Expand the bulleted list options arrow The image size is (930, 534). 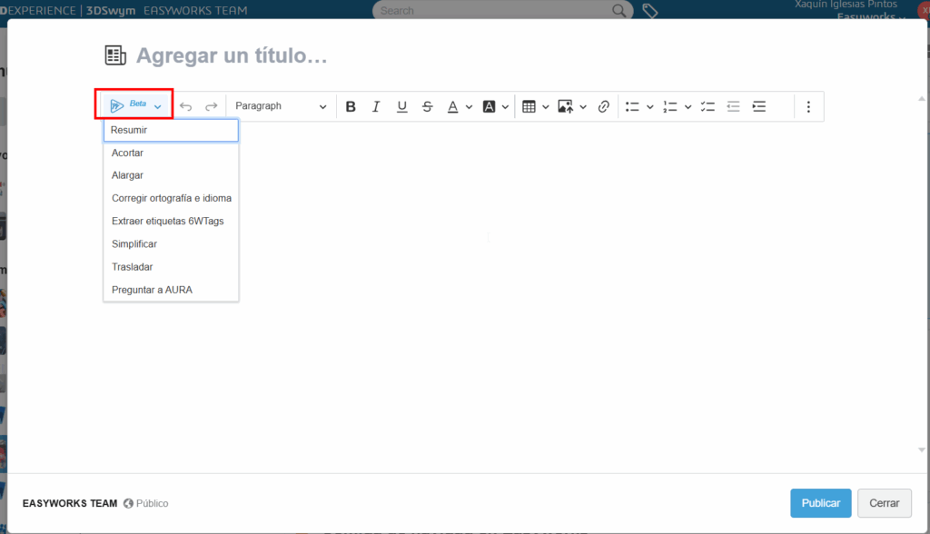[x=649, y=106]
